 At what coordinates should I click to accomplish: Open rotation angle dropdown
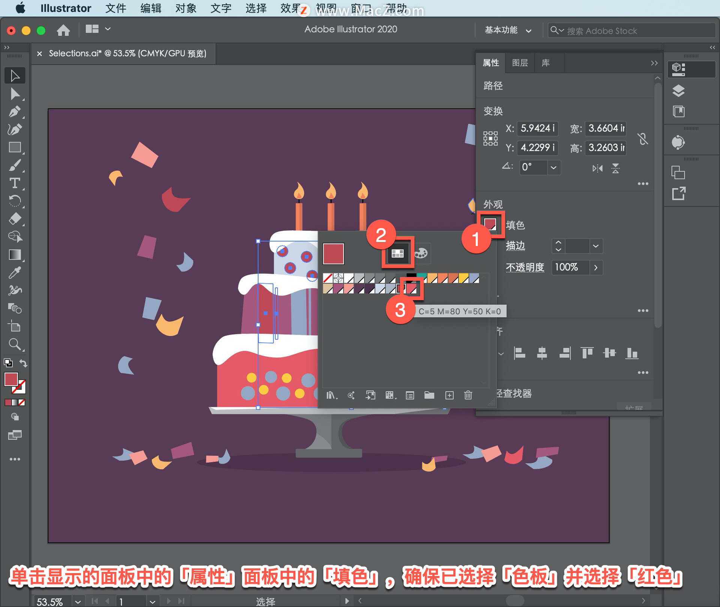[x=553, y=167]
